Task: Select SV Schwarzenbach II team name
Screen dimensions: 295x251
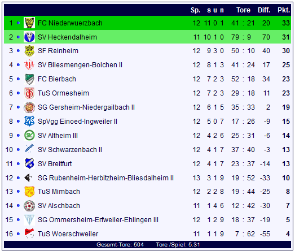Action: click(70, 150)
